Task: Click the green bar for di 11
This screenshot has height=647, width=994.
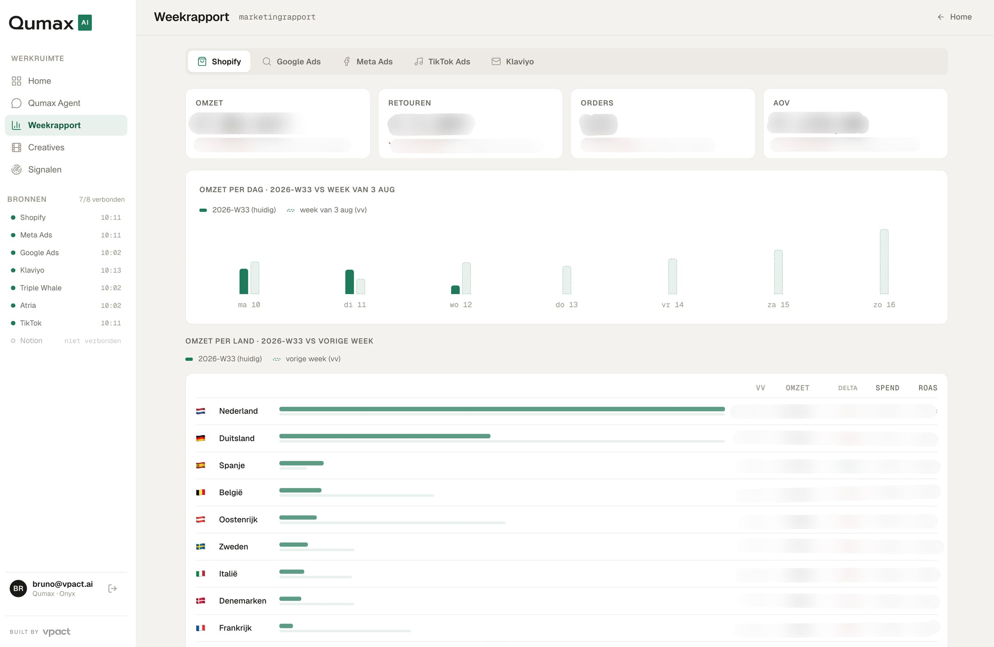Action: click(349, 282)
